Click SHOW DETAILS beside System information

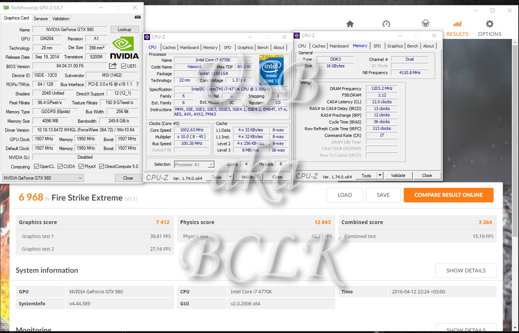pyautogui.click(x=466, y=271)
